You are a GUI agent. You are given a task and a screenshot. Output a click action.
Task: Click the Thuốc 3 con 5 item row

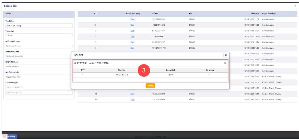point(122,75)
